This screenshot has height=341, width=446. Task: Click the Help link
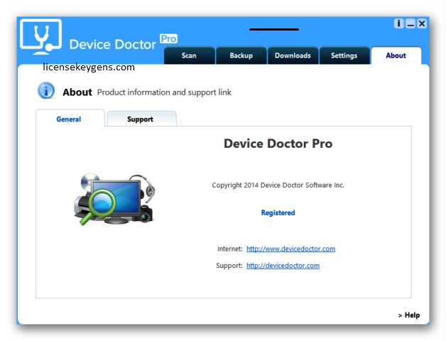(x=409, y=315)
